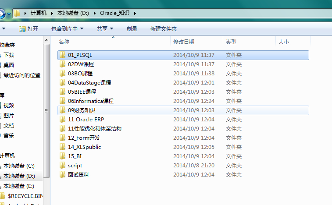Select the 14_XLSpublic folder name
This screenshot has height=205, width=332.
pos(84,147)
